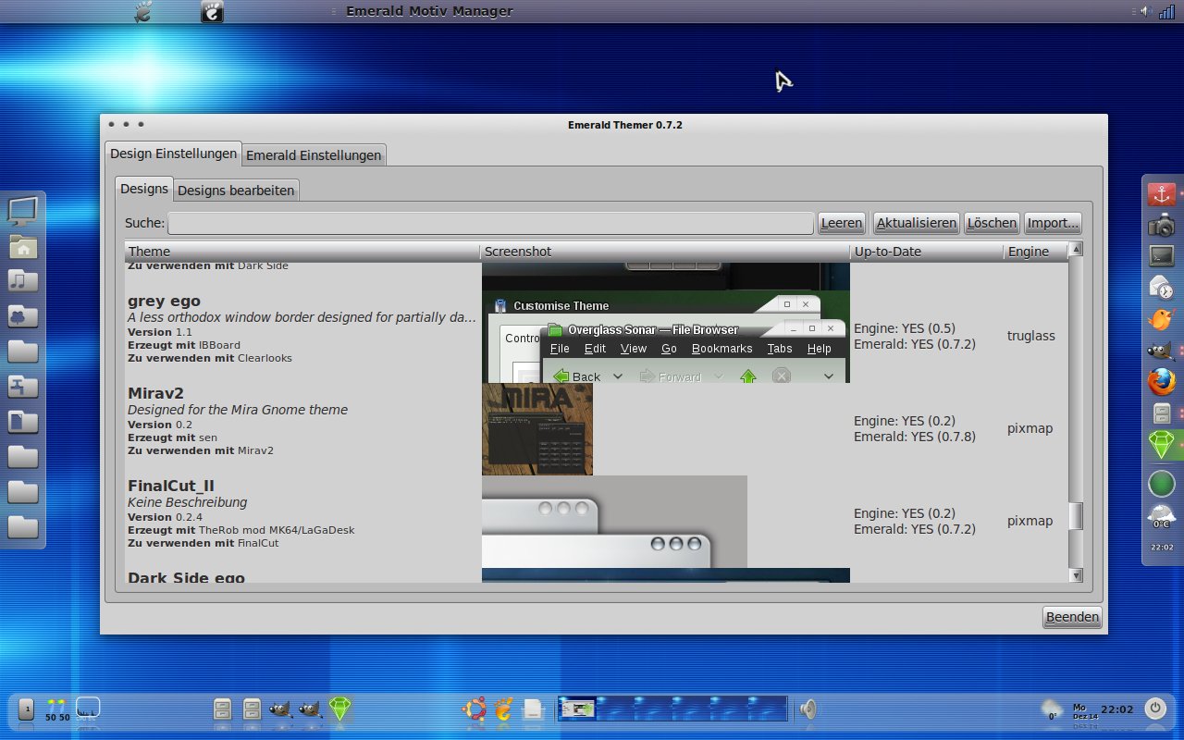1184x740 pixels.
Task: Click the window menu dots in Emerald Themer titlebar
Action: 126,124
